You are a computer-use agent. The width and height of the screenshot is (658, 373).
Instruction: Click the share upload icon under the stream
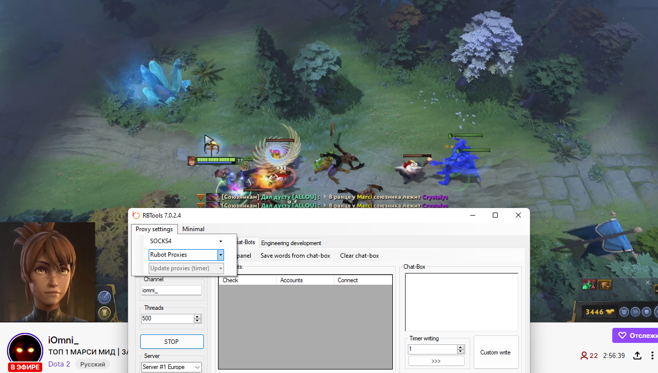pyautogui.click(x=637, y=355)
